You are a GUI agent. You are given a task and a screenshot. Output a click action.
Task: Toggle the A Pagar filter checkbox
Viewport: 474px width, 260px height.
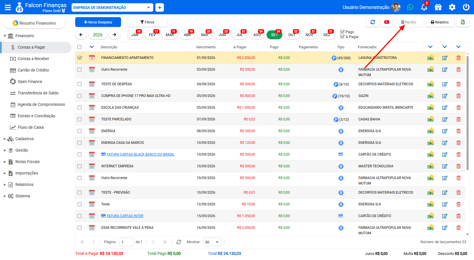342,37
